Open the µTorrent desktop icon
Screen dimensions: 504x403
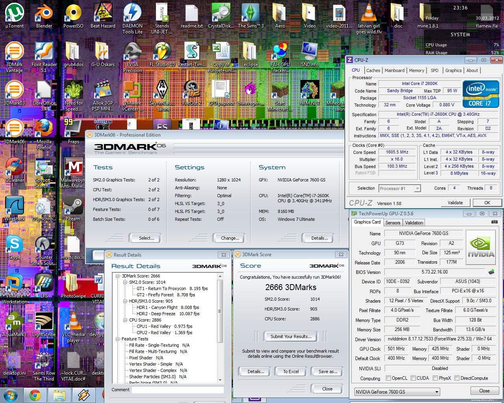14,16
